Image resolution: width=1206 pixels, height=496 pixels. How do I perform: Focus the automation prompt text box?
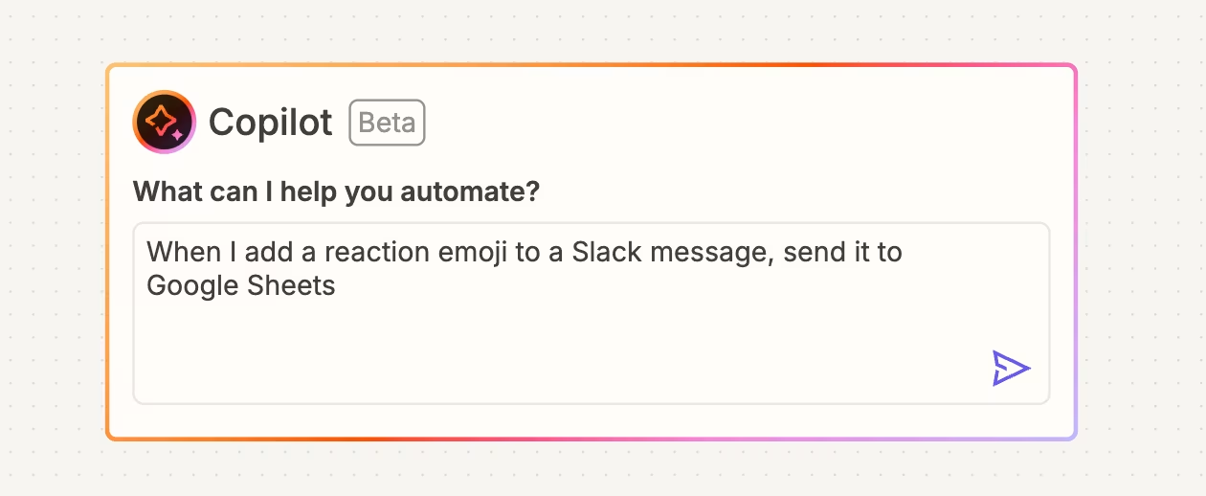(592, 313)
